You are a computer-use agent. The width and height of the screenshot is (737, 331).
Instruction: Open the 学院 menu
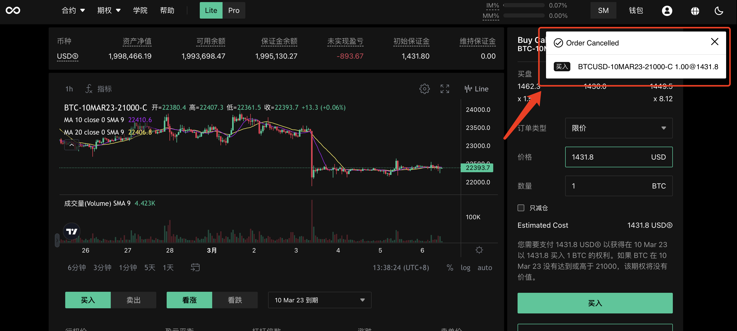[x=140, y=11]
